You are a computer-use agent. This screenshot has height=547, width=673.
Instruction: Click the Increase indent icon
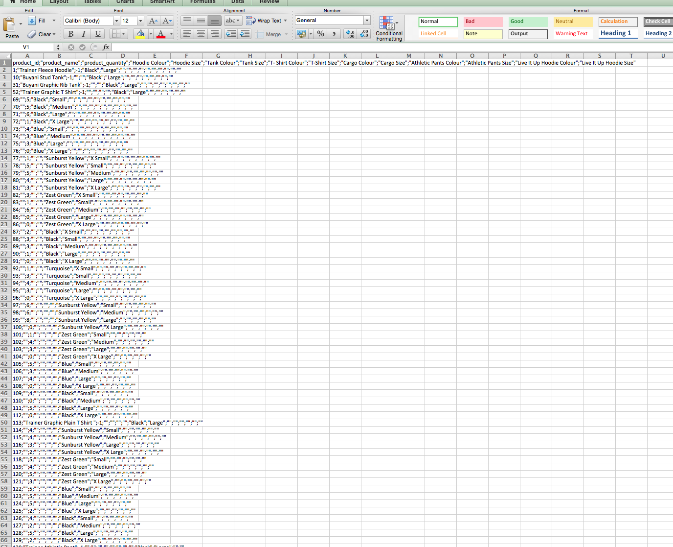pos(245,34)
